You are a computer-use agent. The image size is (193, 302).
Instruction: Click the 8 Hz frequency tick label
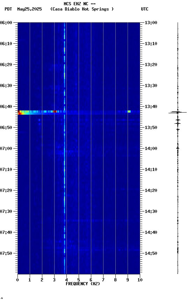click(115, 280)
